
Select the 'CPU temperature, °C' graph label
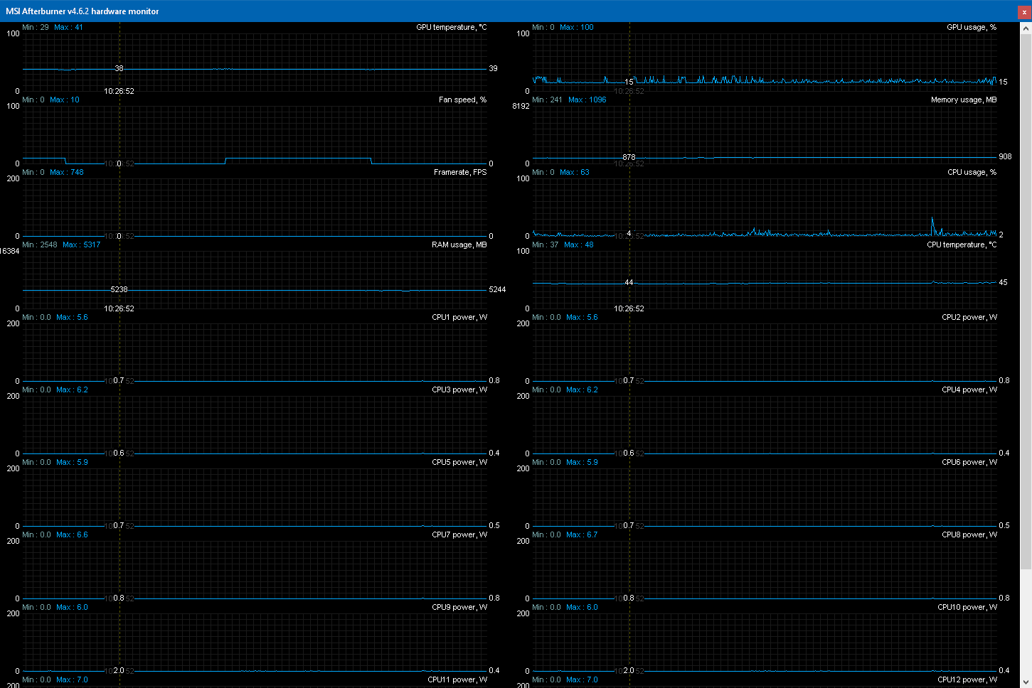[962, 245]
